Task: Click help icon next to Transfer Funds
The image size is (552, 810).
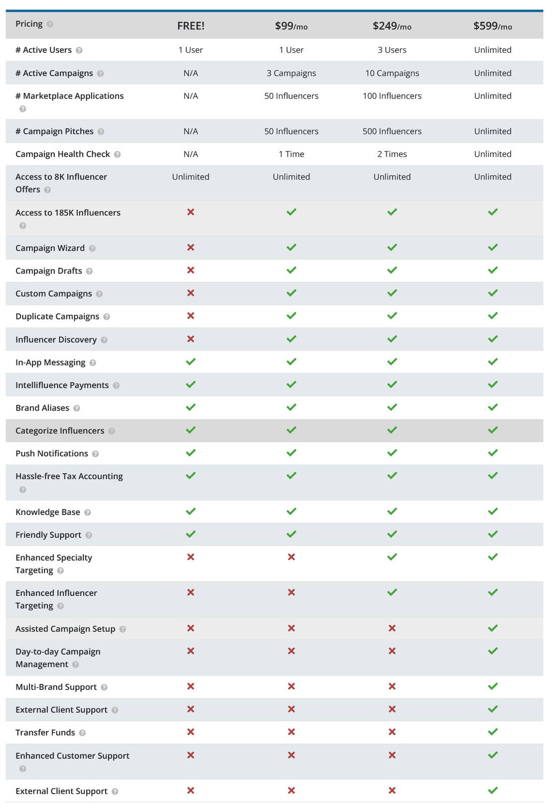Action: coord(83,733)
